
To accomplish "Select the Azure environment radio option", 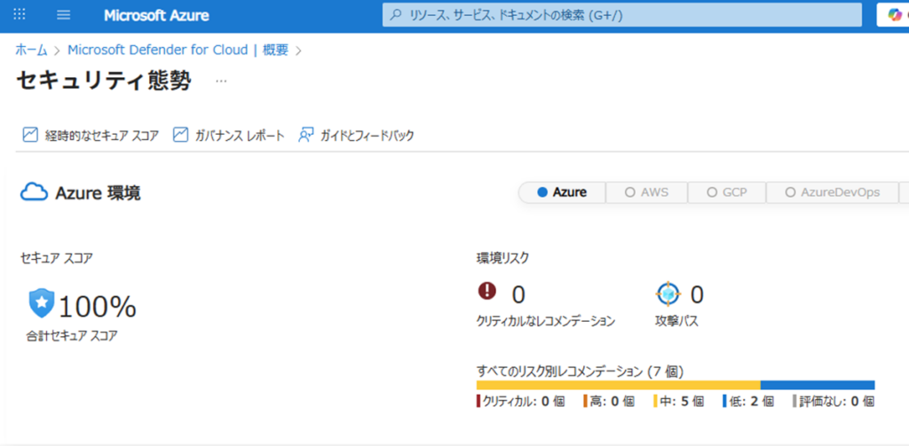I will 562,192.
